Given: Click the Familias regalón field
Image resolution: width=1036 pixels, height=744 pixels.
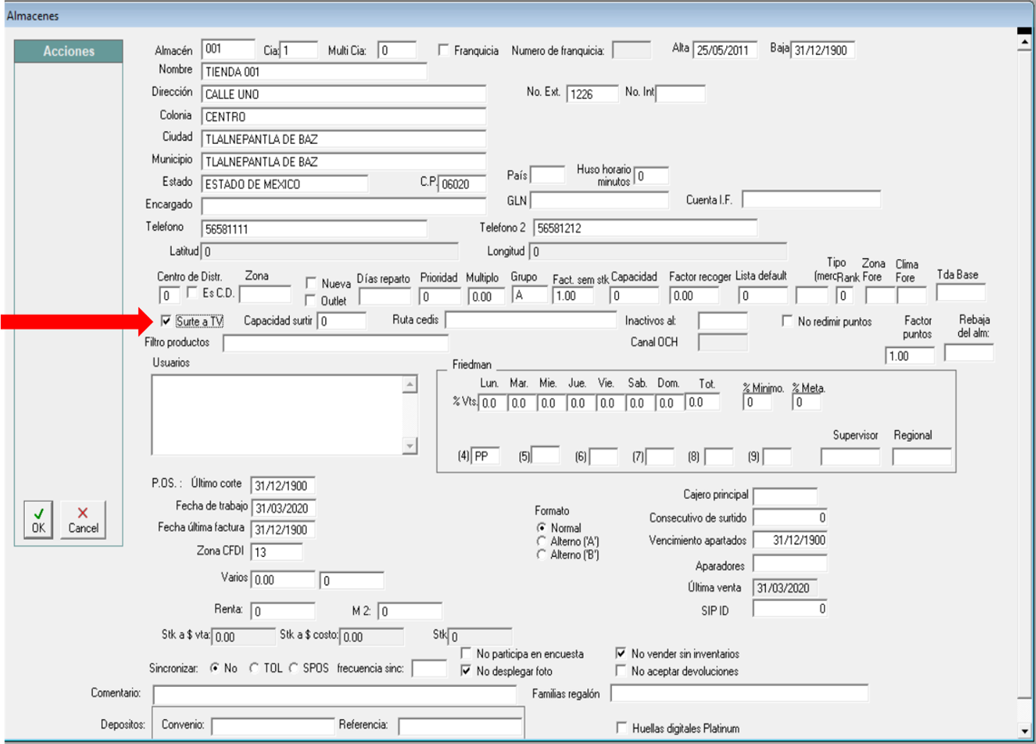Looking at the screenshot, I should click(739, 693).
